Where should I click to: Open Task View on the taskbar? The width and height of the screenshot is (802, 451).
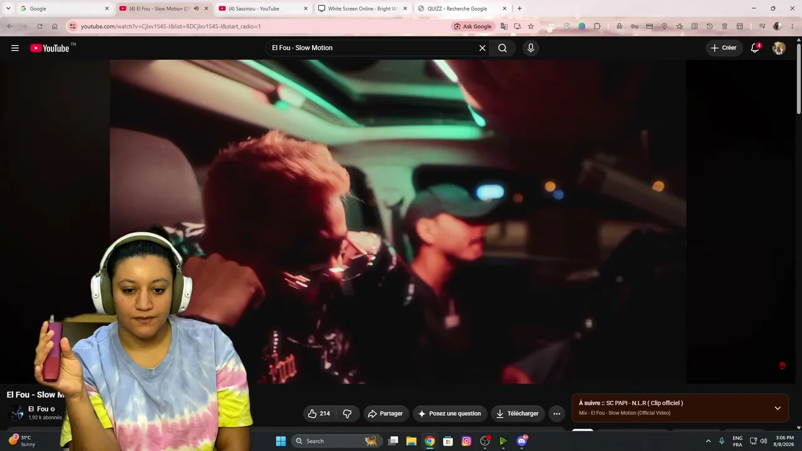(x=393, y=441)
